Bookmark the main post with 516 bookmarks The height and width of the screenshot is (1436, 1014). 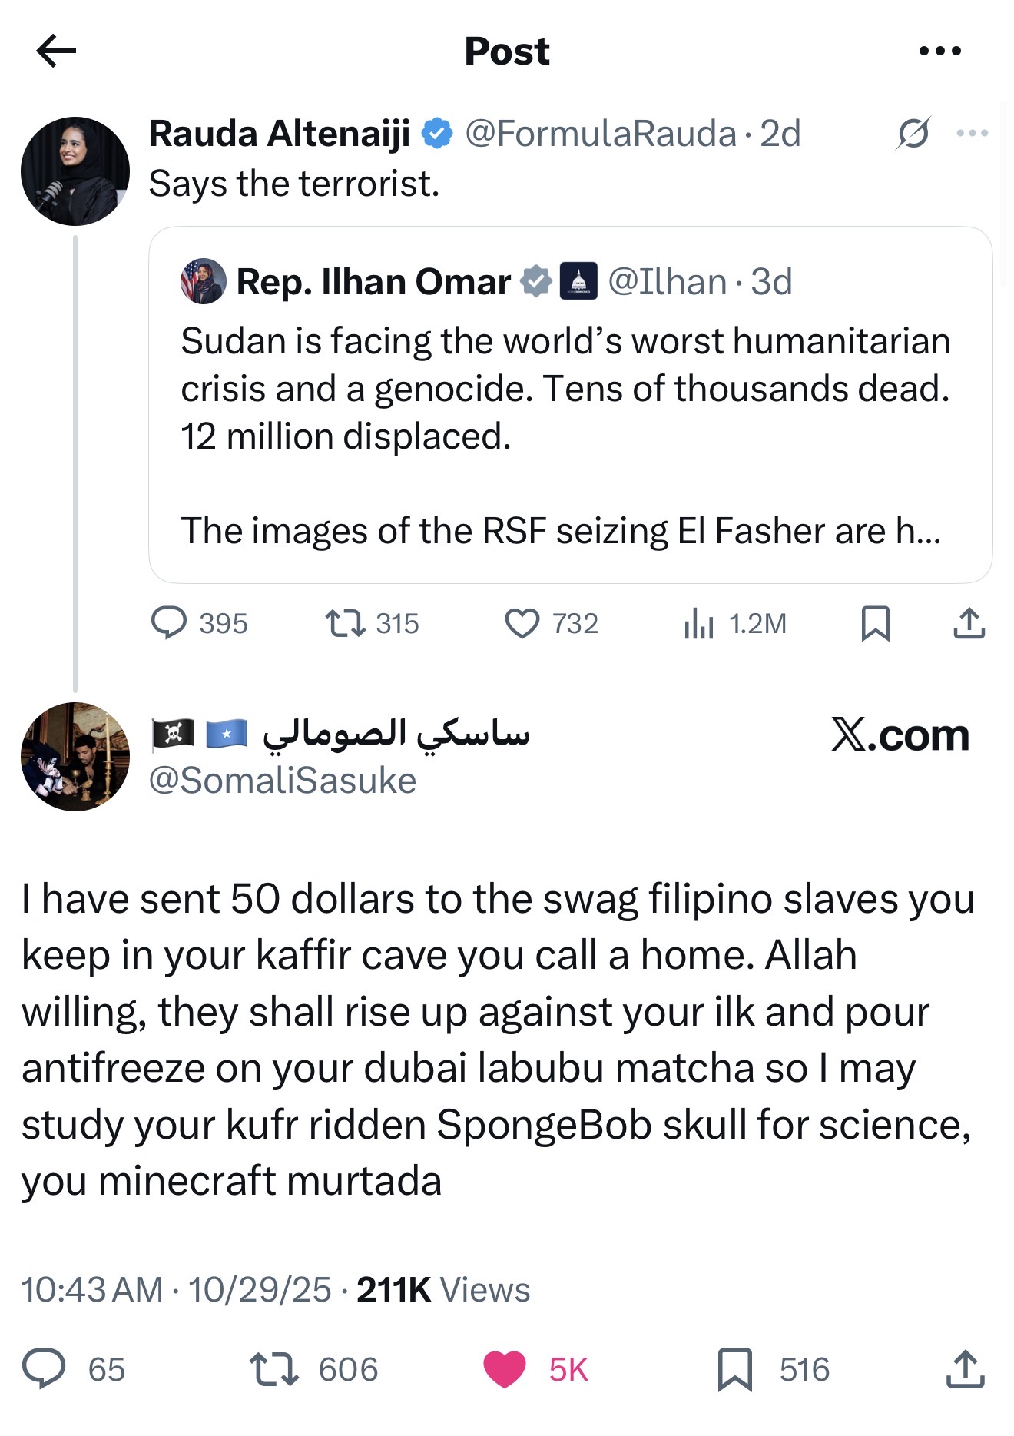(734, 1369)
